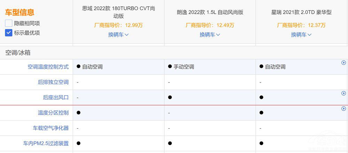
Task: Open the 后排独立空调 parameter link
Action: pyautogui.click(x=53, y=82)
